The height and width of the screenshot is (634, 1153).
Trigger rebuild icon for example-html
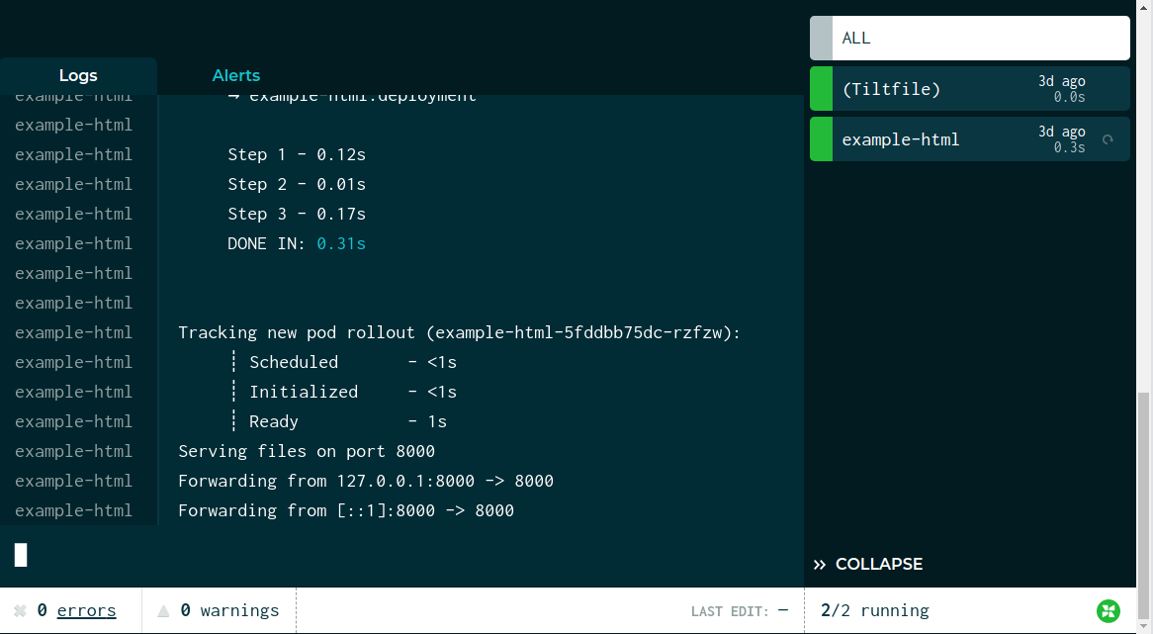point(1108,139)
